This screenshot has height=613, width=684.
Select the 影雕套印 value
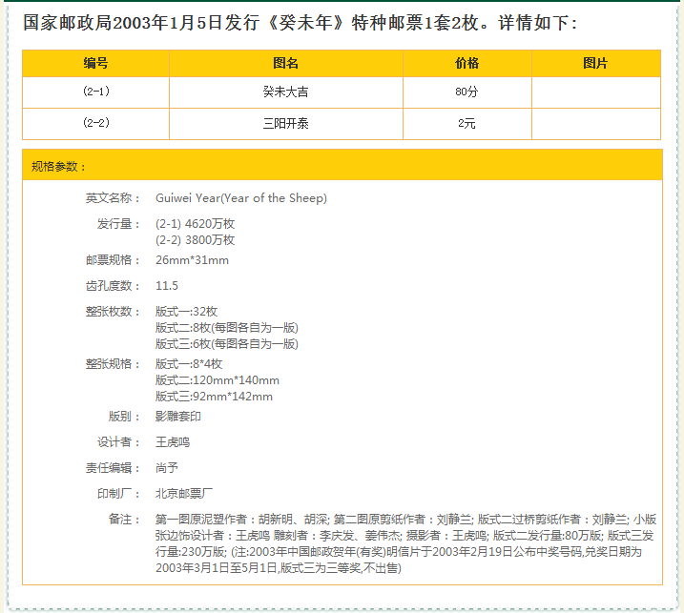pos(178,417)
